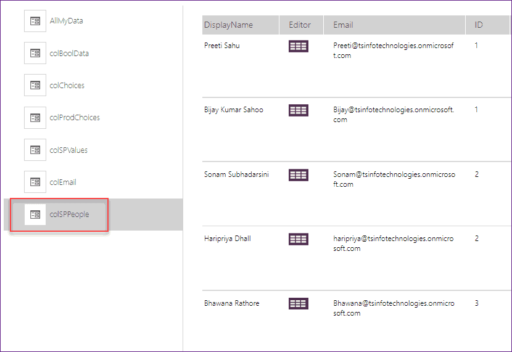The width and height of the screenshot is (512, 352).
Task: Open Editor table icon for Bijay Kumar Sahoo
Action: coord(298,110)
